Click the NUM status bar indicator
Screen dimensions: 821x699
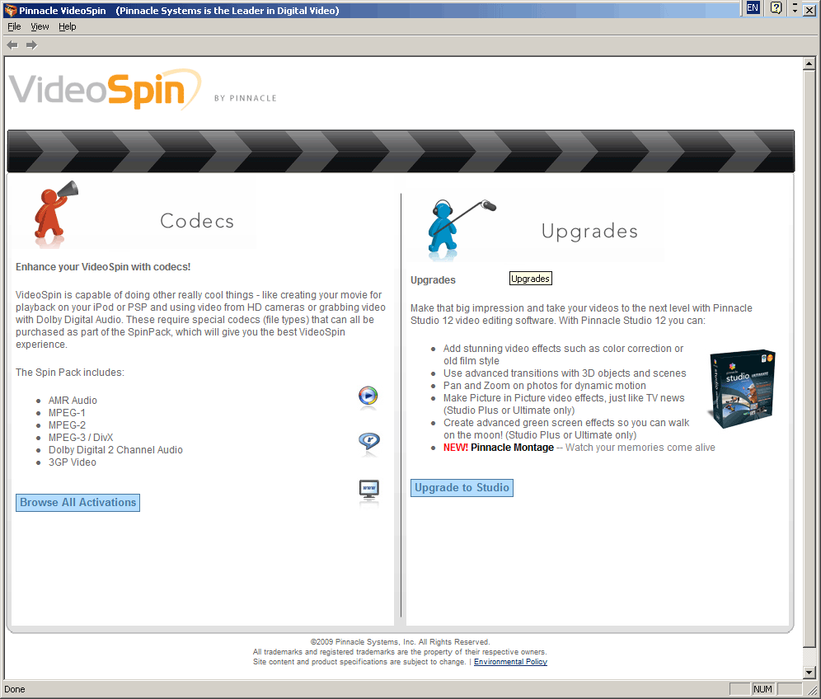pos(762,689)
